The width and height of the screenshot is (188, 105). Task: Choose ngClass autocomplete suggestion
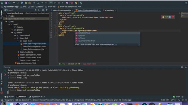click(x=108, y=38)
